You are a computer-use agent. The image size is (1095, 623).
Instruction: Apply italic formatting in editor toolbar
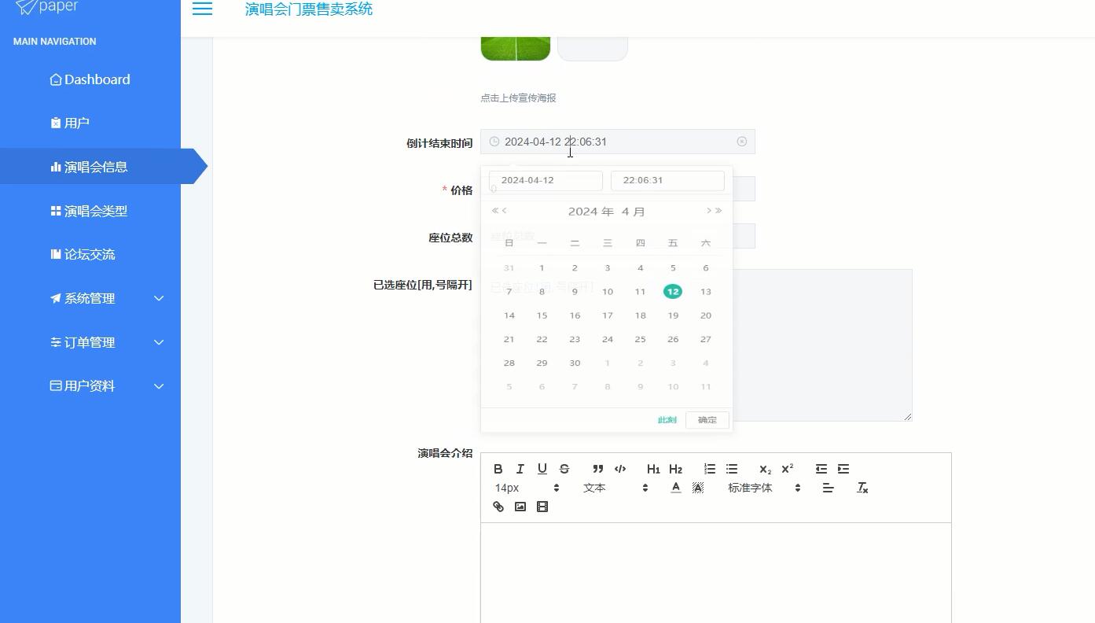click(x=520, y=469)
